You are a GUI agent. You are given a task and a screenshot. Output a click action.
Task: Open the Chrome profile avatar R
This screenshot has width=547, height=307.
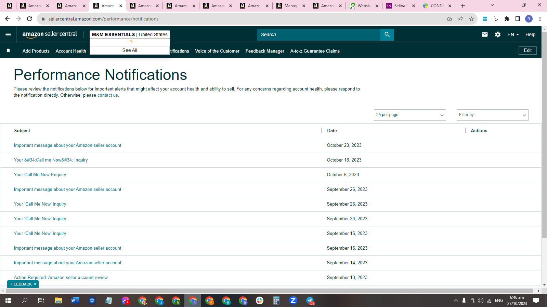[x=529, y=19]
